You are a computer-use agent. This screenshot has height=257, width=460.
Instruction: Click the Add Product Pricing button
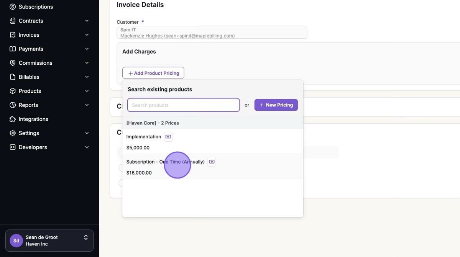point(153,73)
